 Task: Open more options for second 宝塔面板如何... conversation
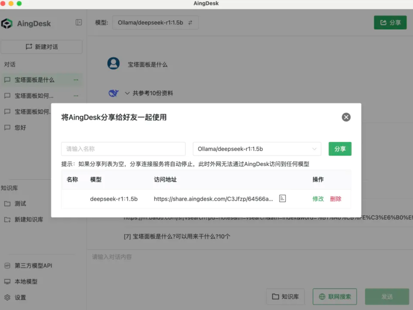tap(76, 96)
